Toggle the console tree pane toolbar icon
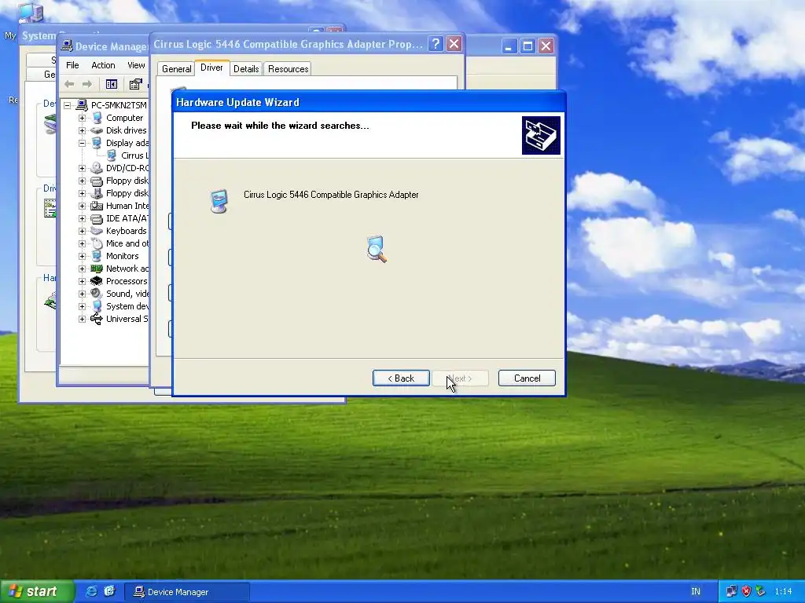Screen dimensions: 805x603 click(112, 84)
